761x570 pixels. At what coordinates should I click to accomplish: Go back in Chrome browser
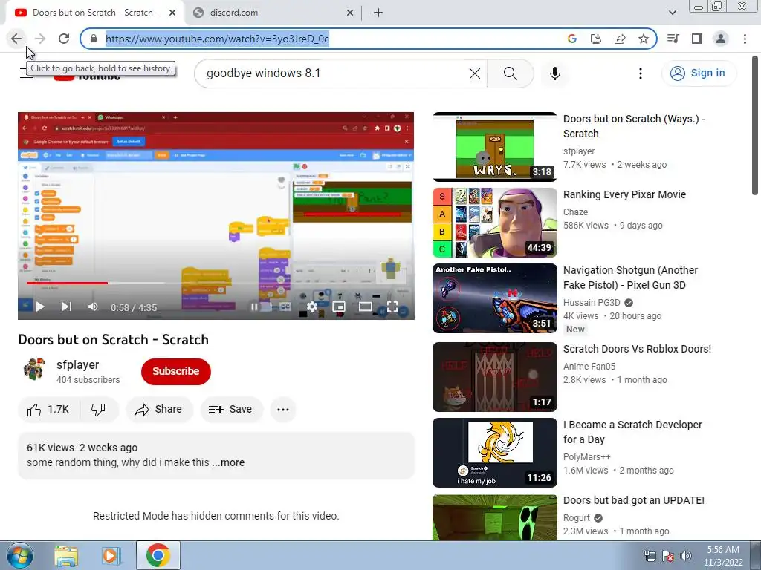[x=16, y=39]
